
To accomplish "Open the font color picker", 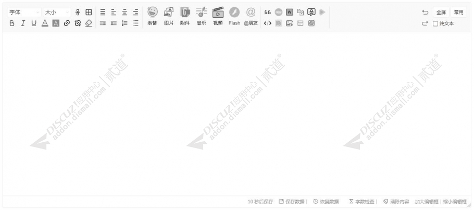I will (x=45, y=23).
